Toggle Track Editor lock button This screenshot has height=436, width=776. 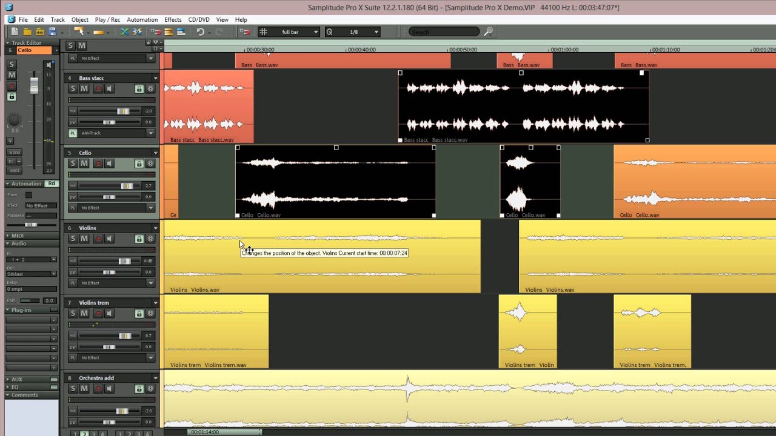pyautogui.click(x=11, y=96)
